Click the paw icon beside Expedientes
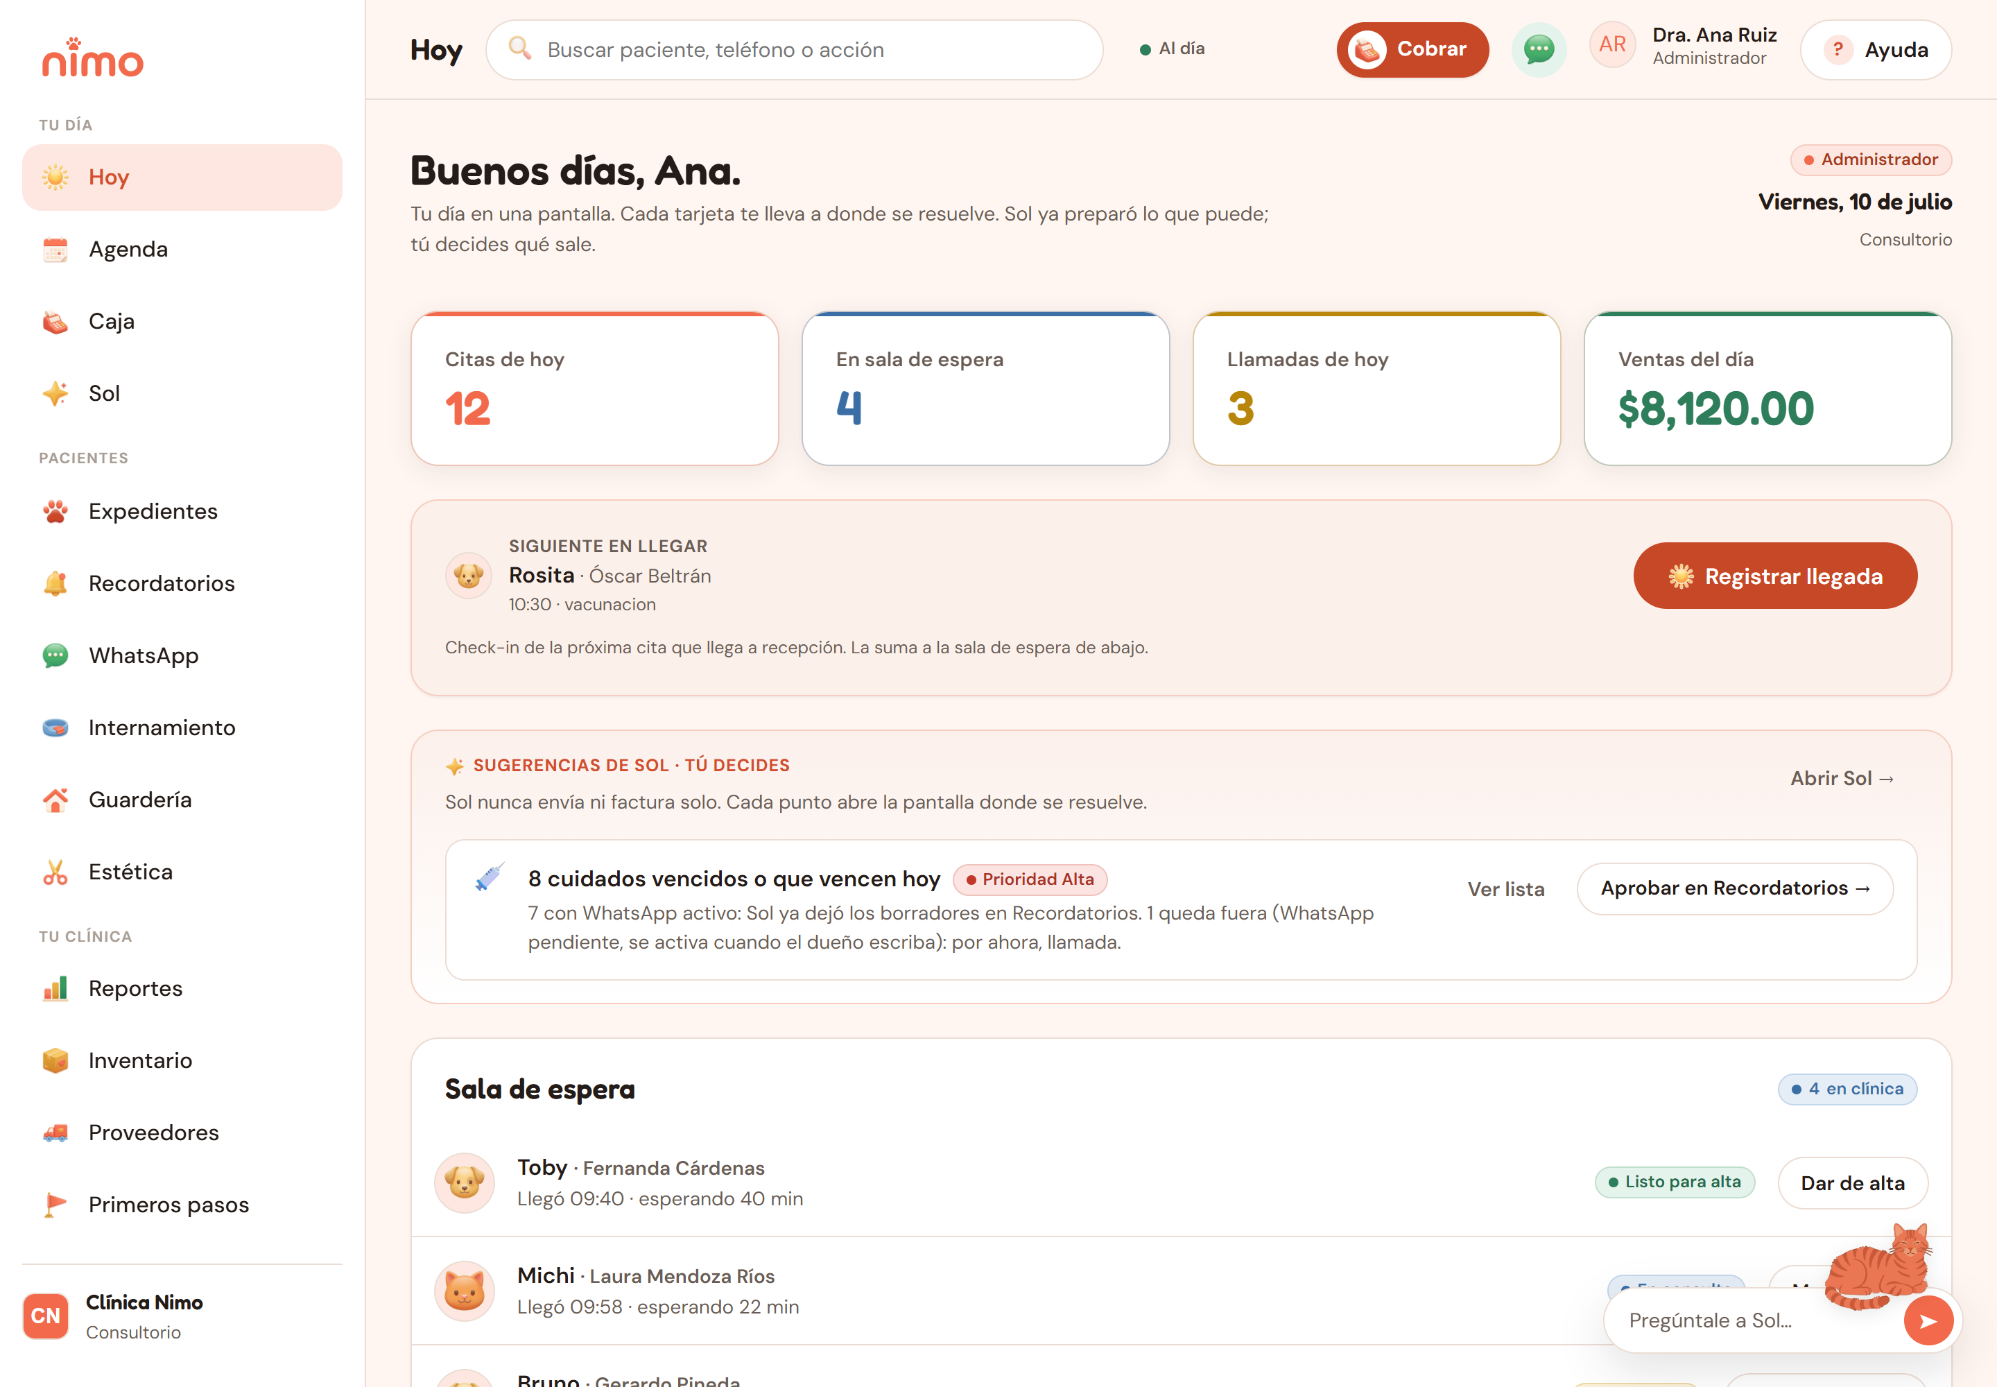 pyautogui.click(x=55, y=511)
